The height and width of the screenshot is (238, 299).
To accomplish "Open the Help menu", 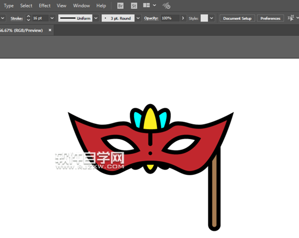I will [101, 5].
